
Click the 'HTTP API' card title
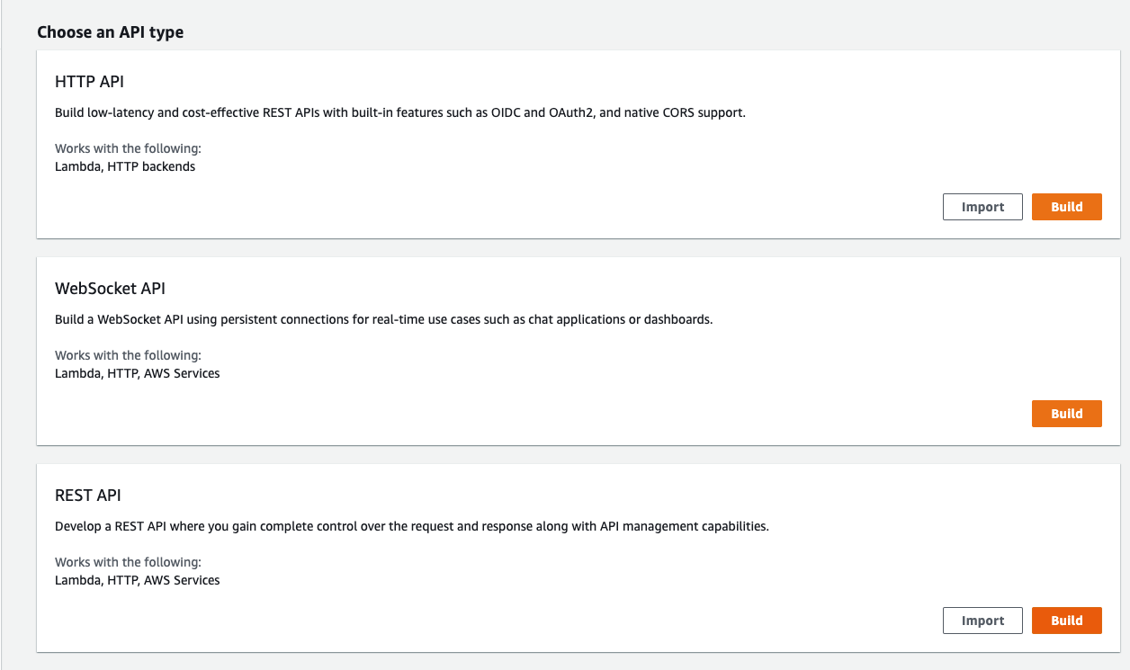(x=89, y=82)
